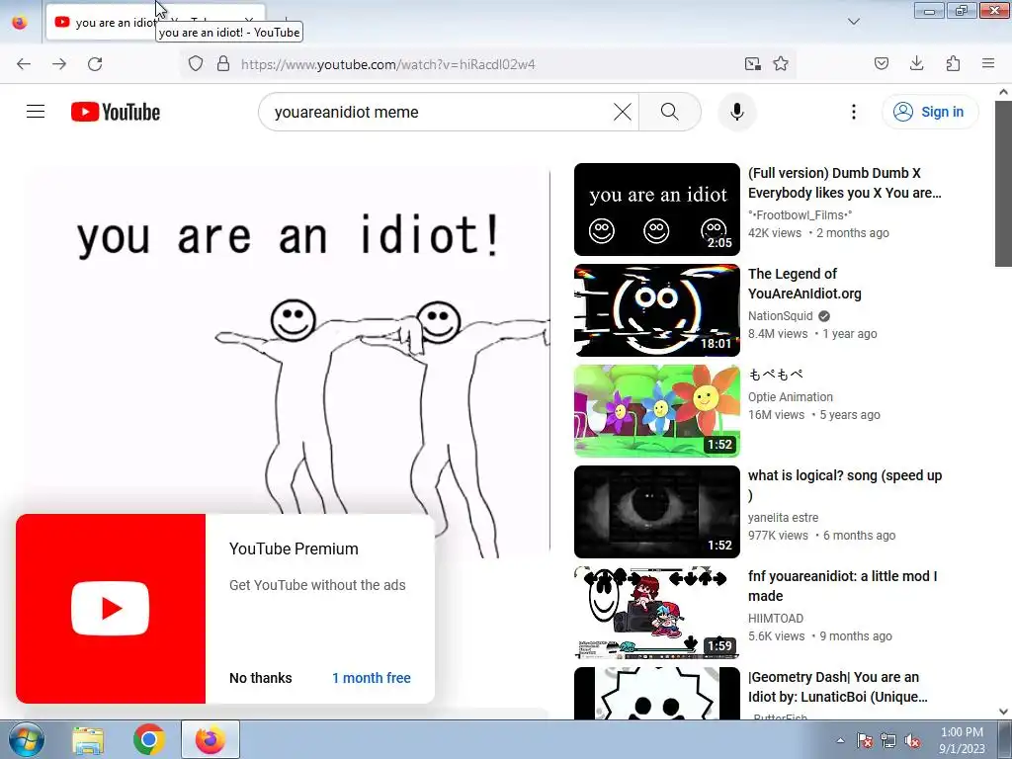Open the YouTube Premium red logo panel

coord(111,609)
